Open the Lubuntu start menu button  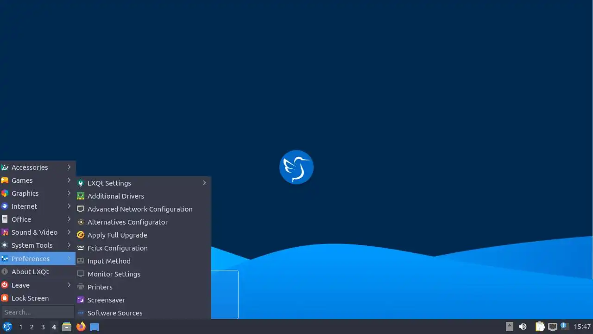(7, 327)
